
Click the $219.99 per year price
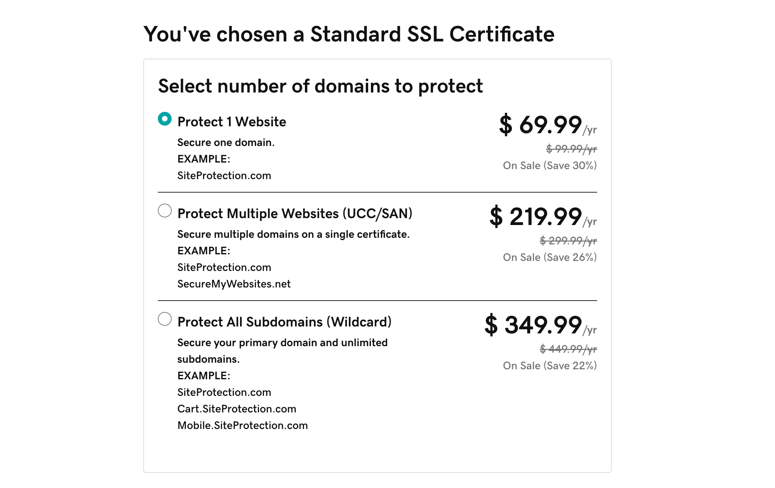point(542,217)
